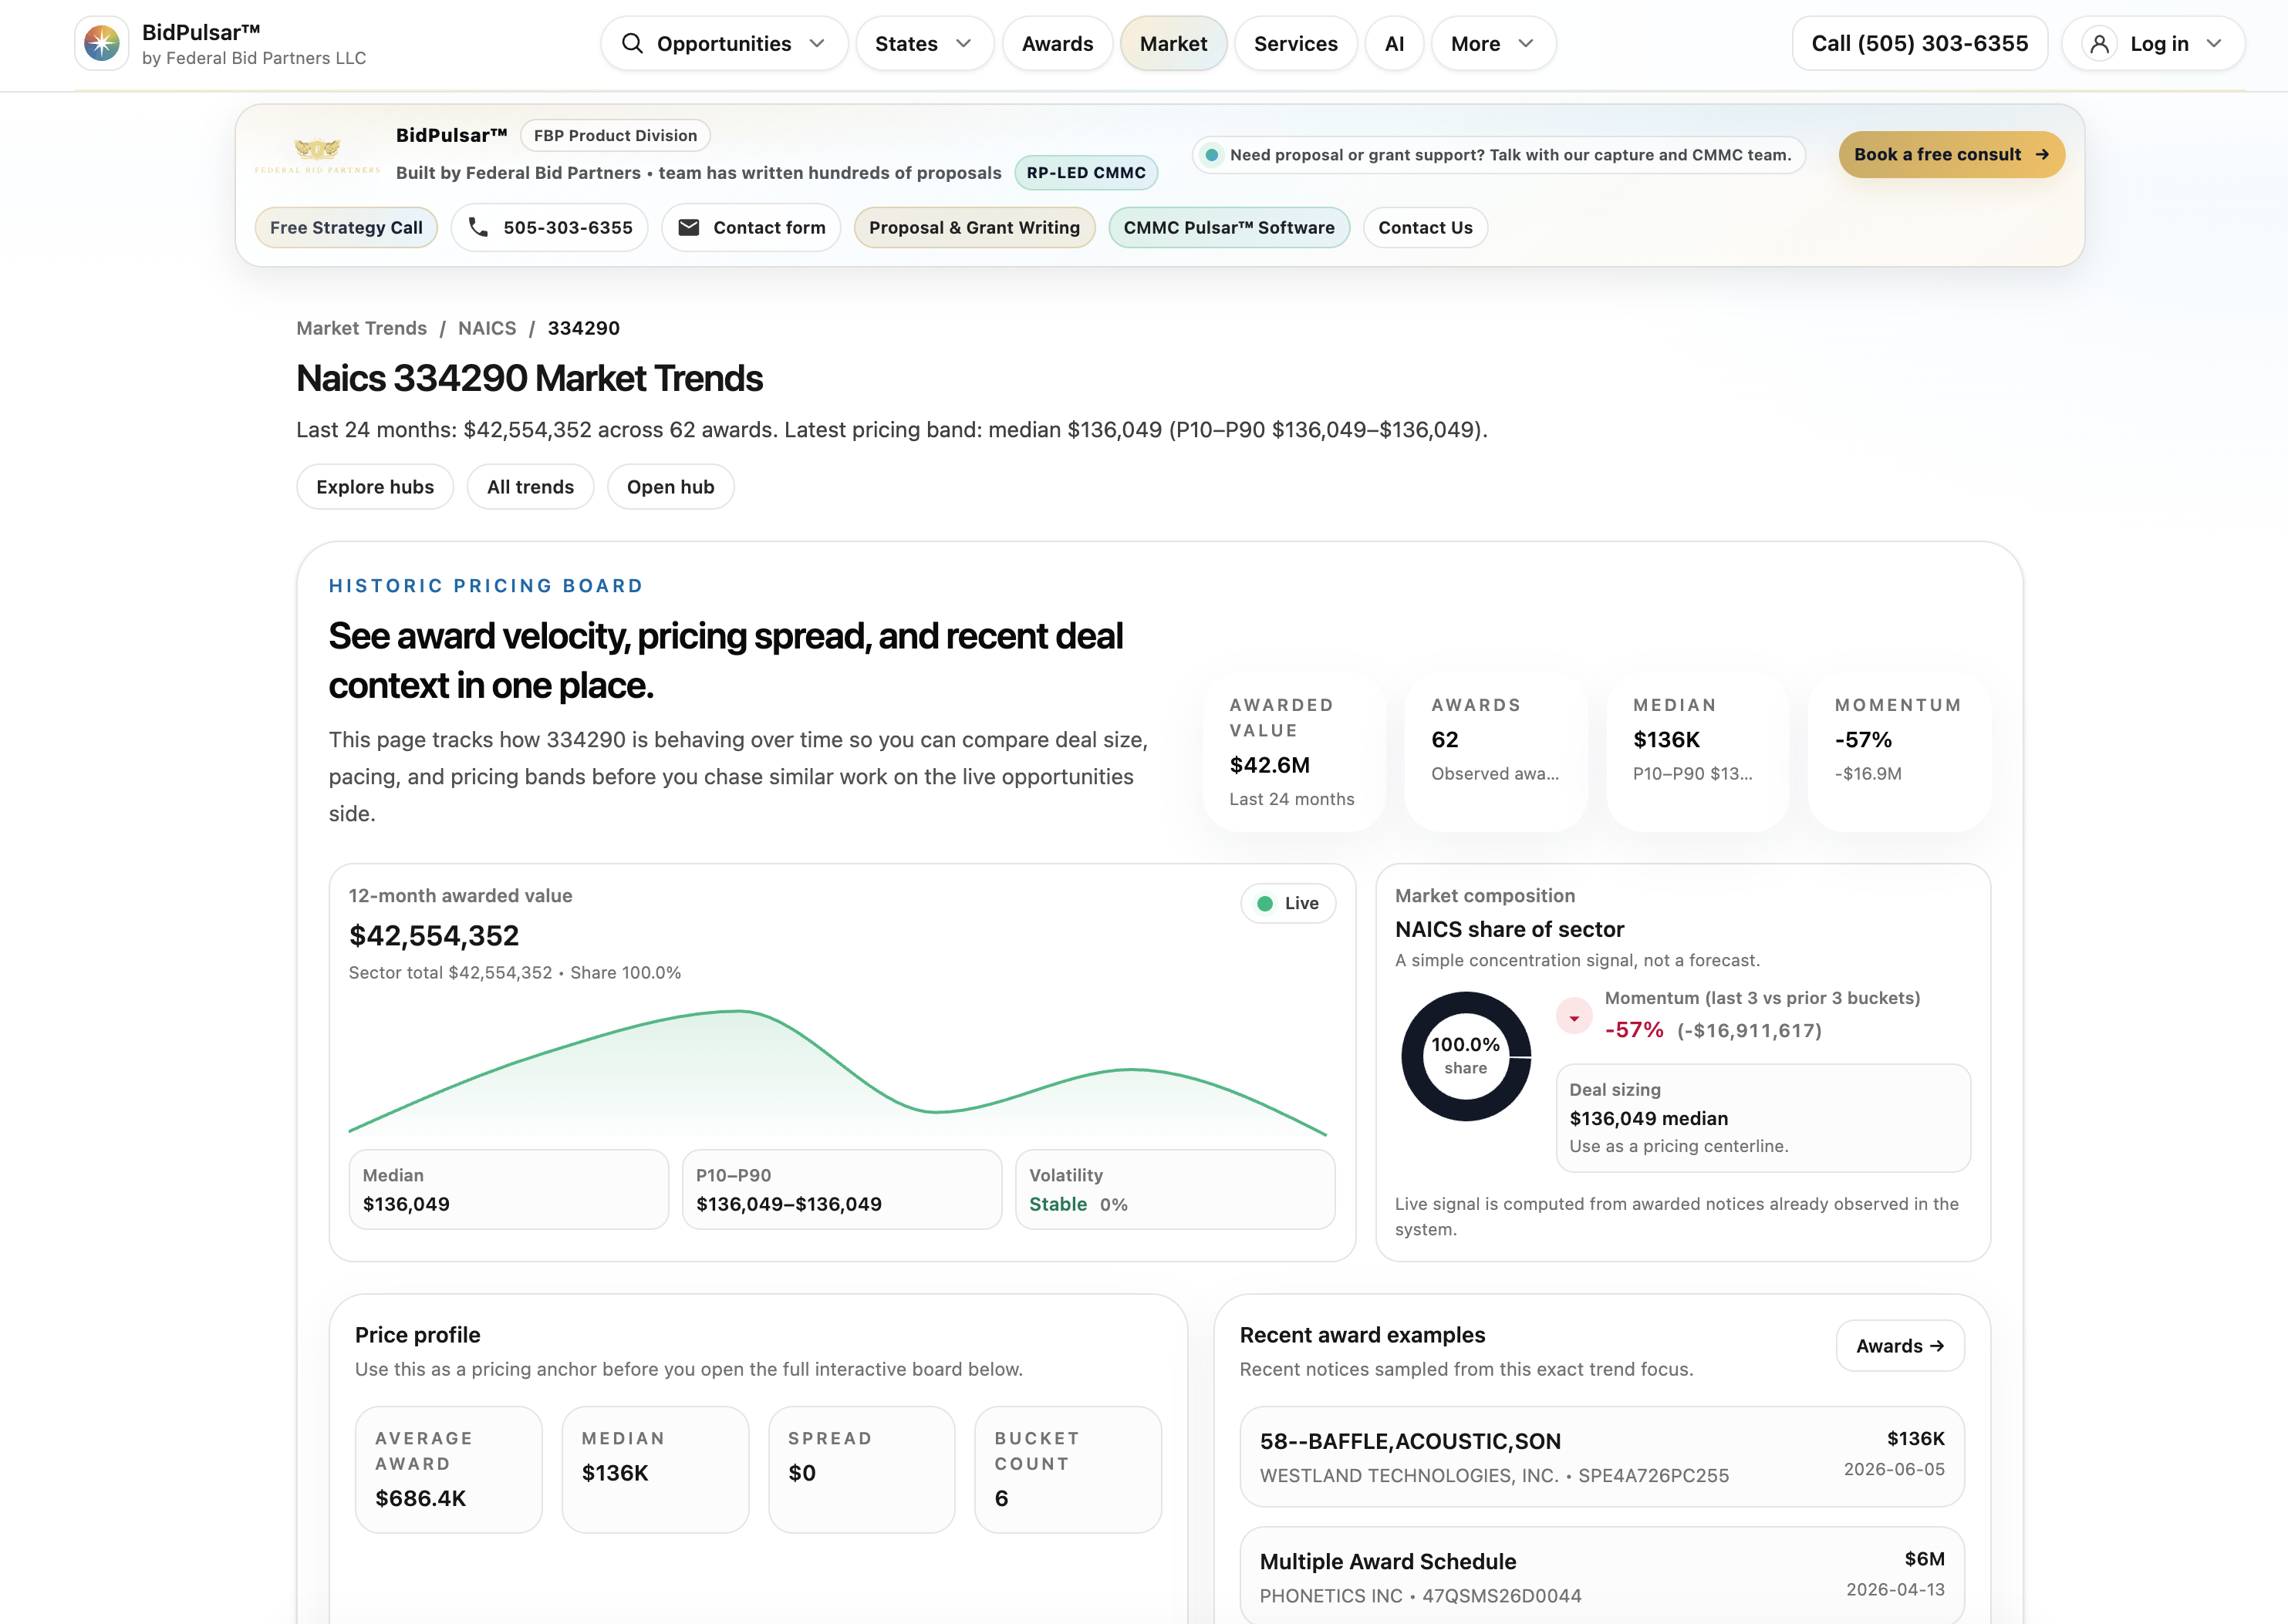This screenshot has width=2288, height=1624.
Task: Click Book a free consult button
Action: click(1952, 155)
